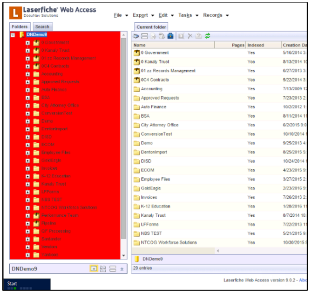Open the LFForms list entry
This screenshot has width=311, height=293.
pyautogui.click(x=150, y=225)
